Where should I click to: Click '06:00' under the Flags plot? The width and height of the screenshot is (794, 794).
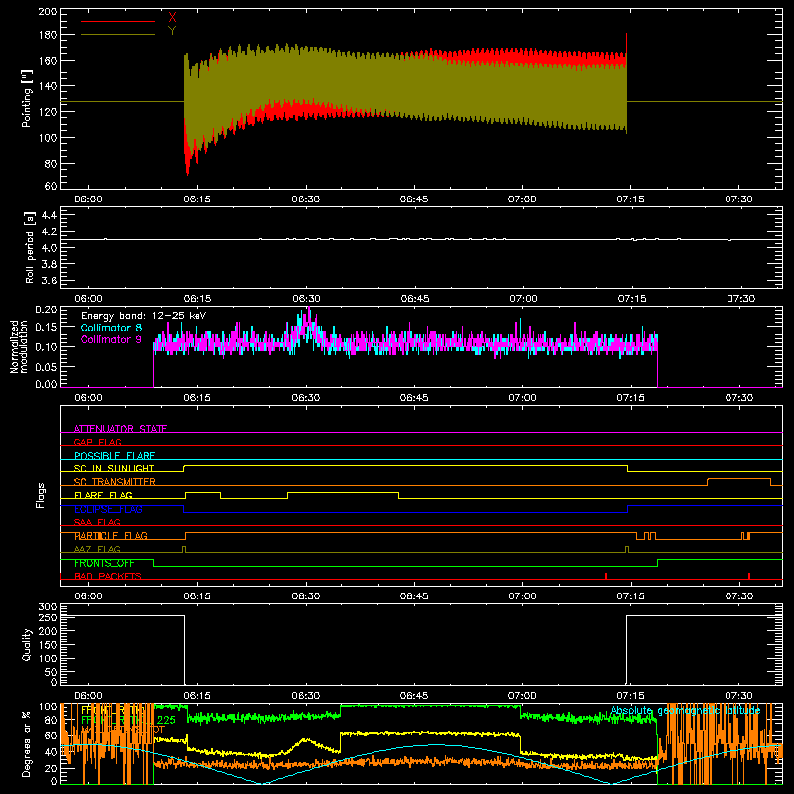[x=88, y=596]
